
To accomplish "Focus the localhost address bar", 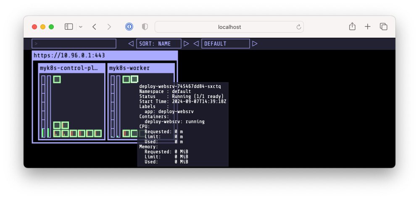I will (229, 27).
